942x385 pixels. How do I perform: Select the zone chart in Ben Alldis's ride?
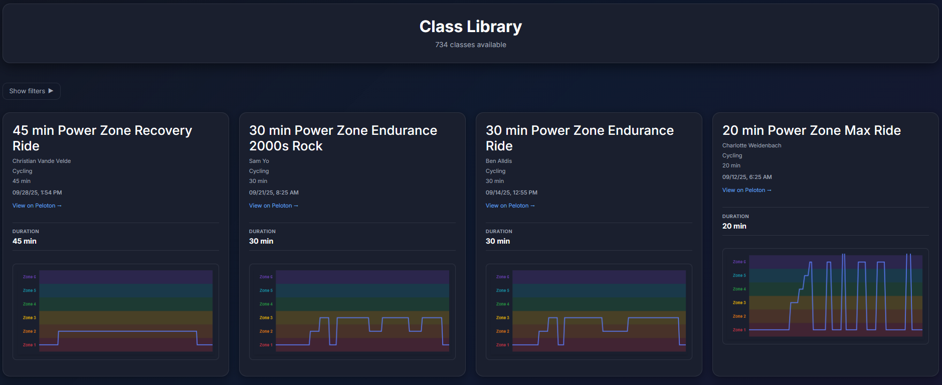(599, 311)
